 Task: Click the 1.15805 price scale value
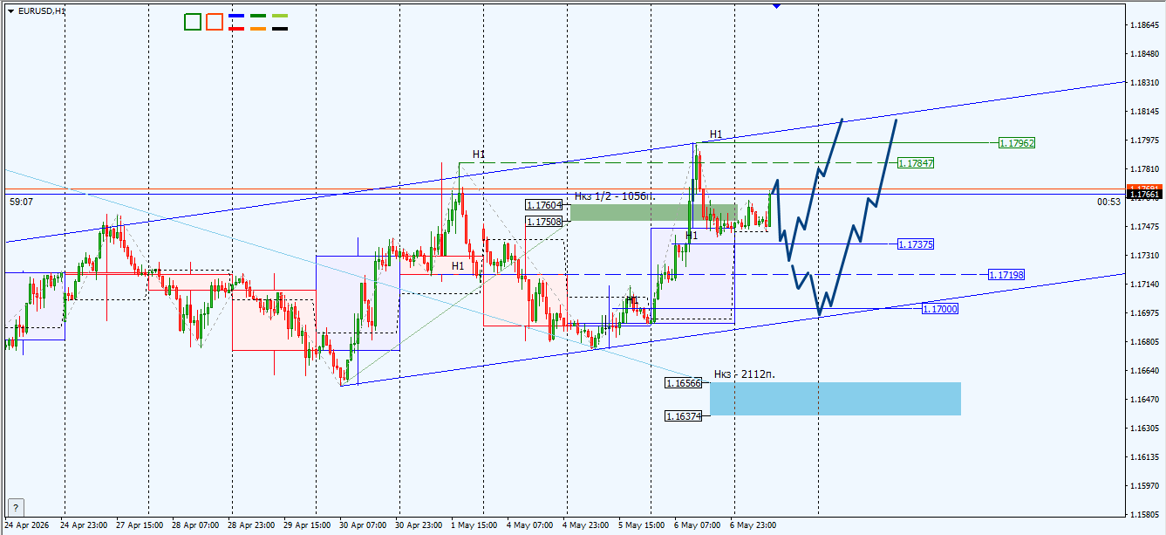tap(1143, 514)
